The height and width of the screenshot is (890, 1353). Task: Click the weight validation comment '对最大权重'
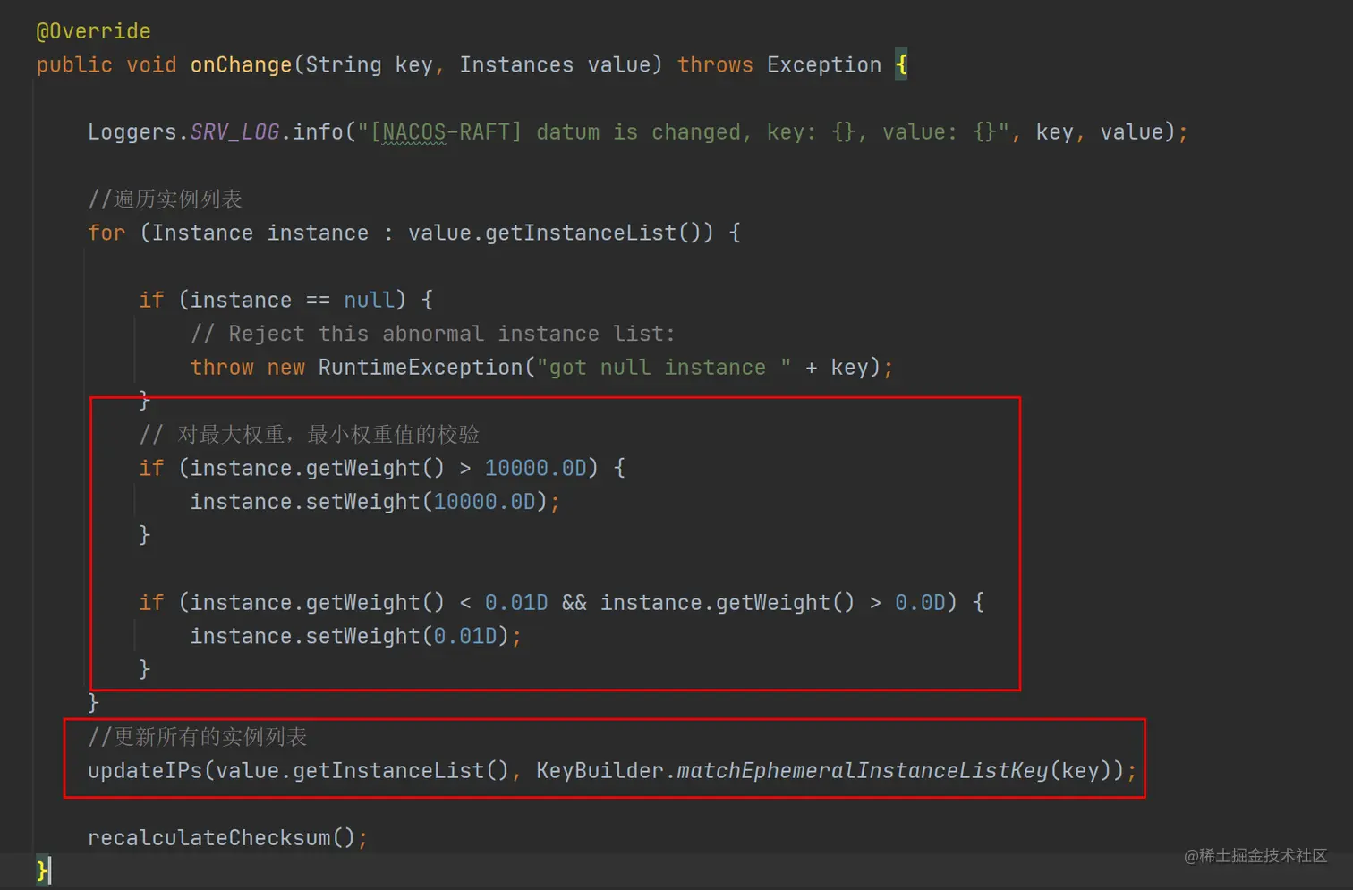(231, 435)
